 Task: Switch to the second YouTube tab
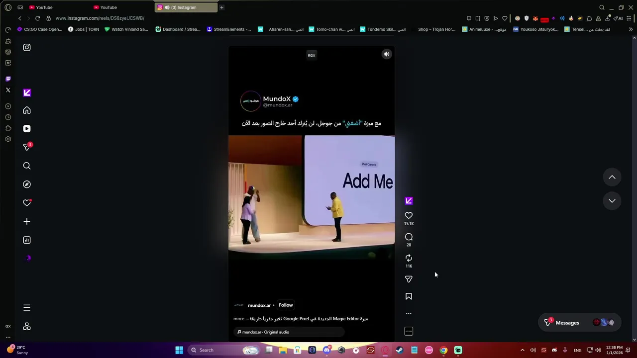122,7
